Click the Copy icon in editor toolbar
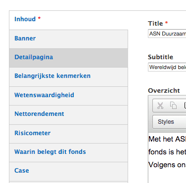Screen dimensions: 186x183 (173, 106)
